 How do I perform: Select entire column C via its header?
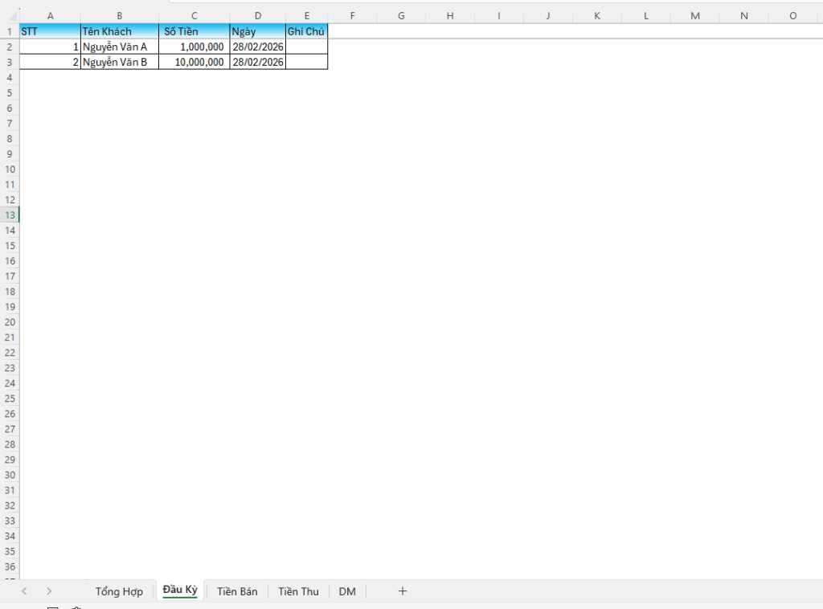(194, 16)
